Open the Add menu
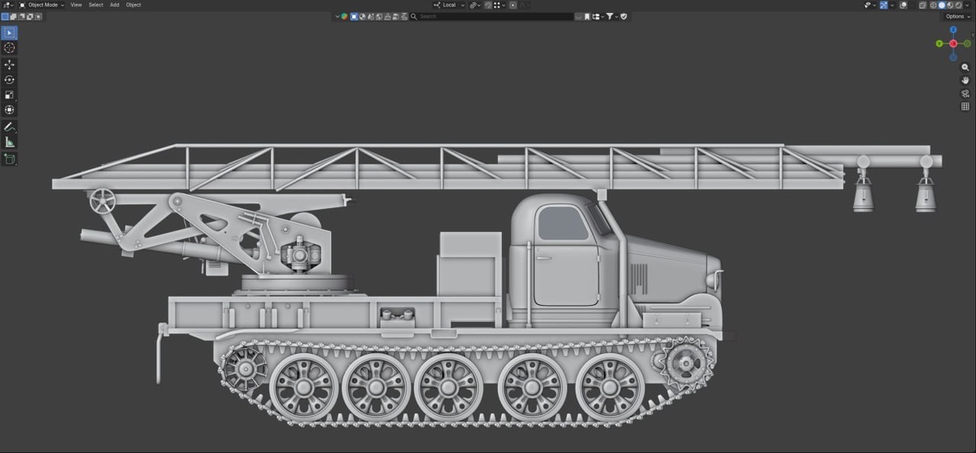The width and height of the screenshot is (976, 453). 115,5
